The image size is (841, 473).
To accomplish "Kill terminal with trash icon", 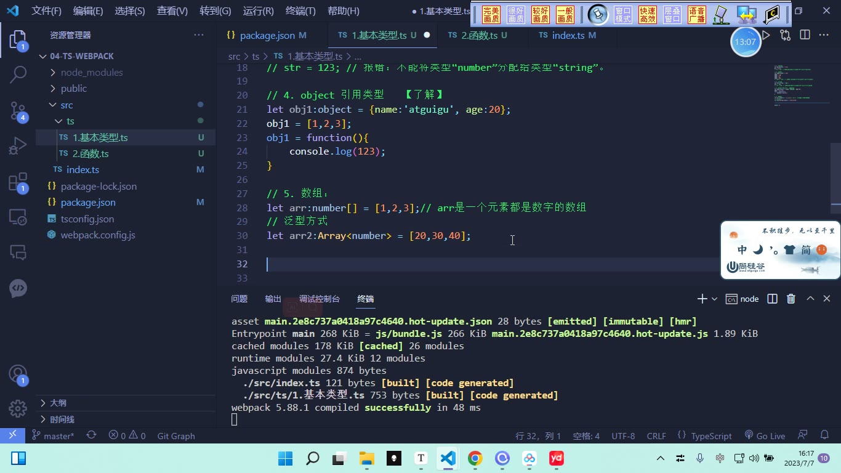I will tap(791, 299).
